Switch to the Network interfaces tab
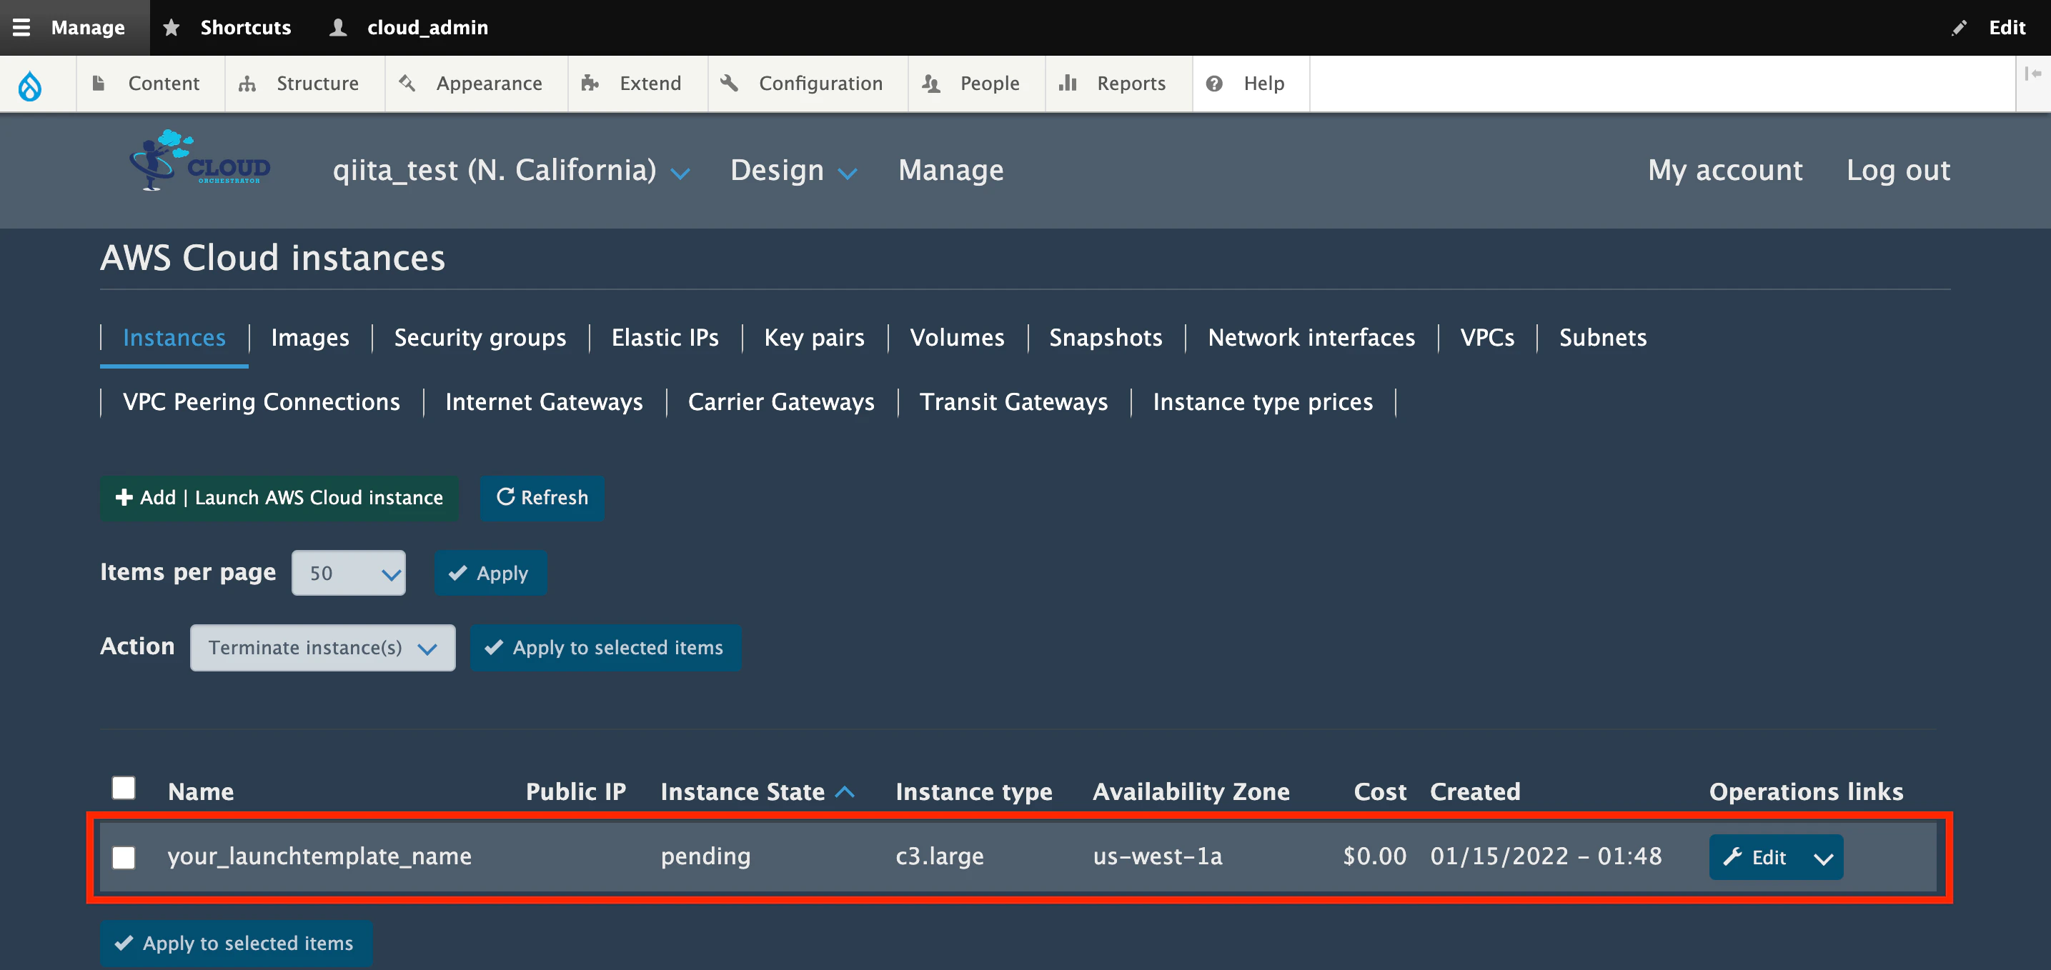This screenshot has height=970, width=2051. pyautogui.click(x=1311, y=337)
